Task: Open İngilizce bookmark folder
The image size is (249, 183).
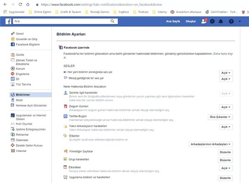Action: [121, 12]
